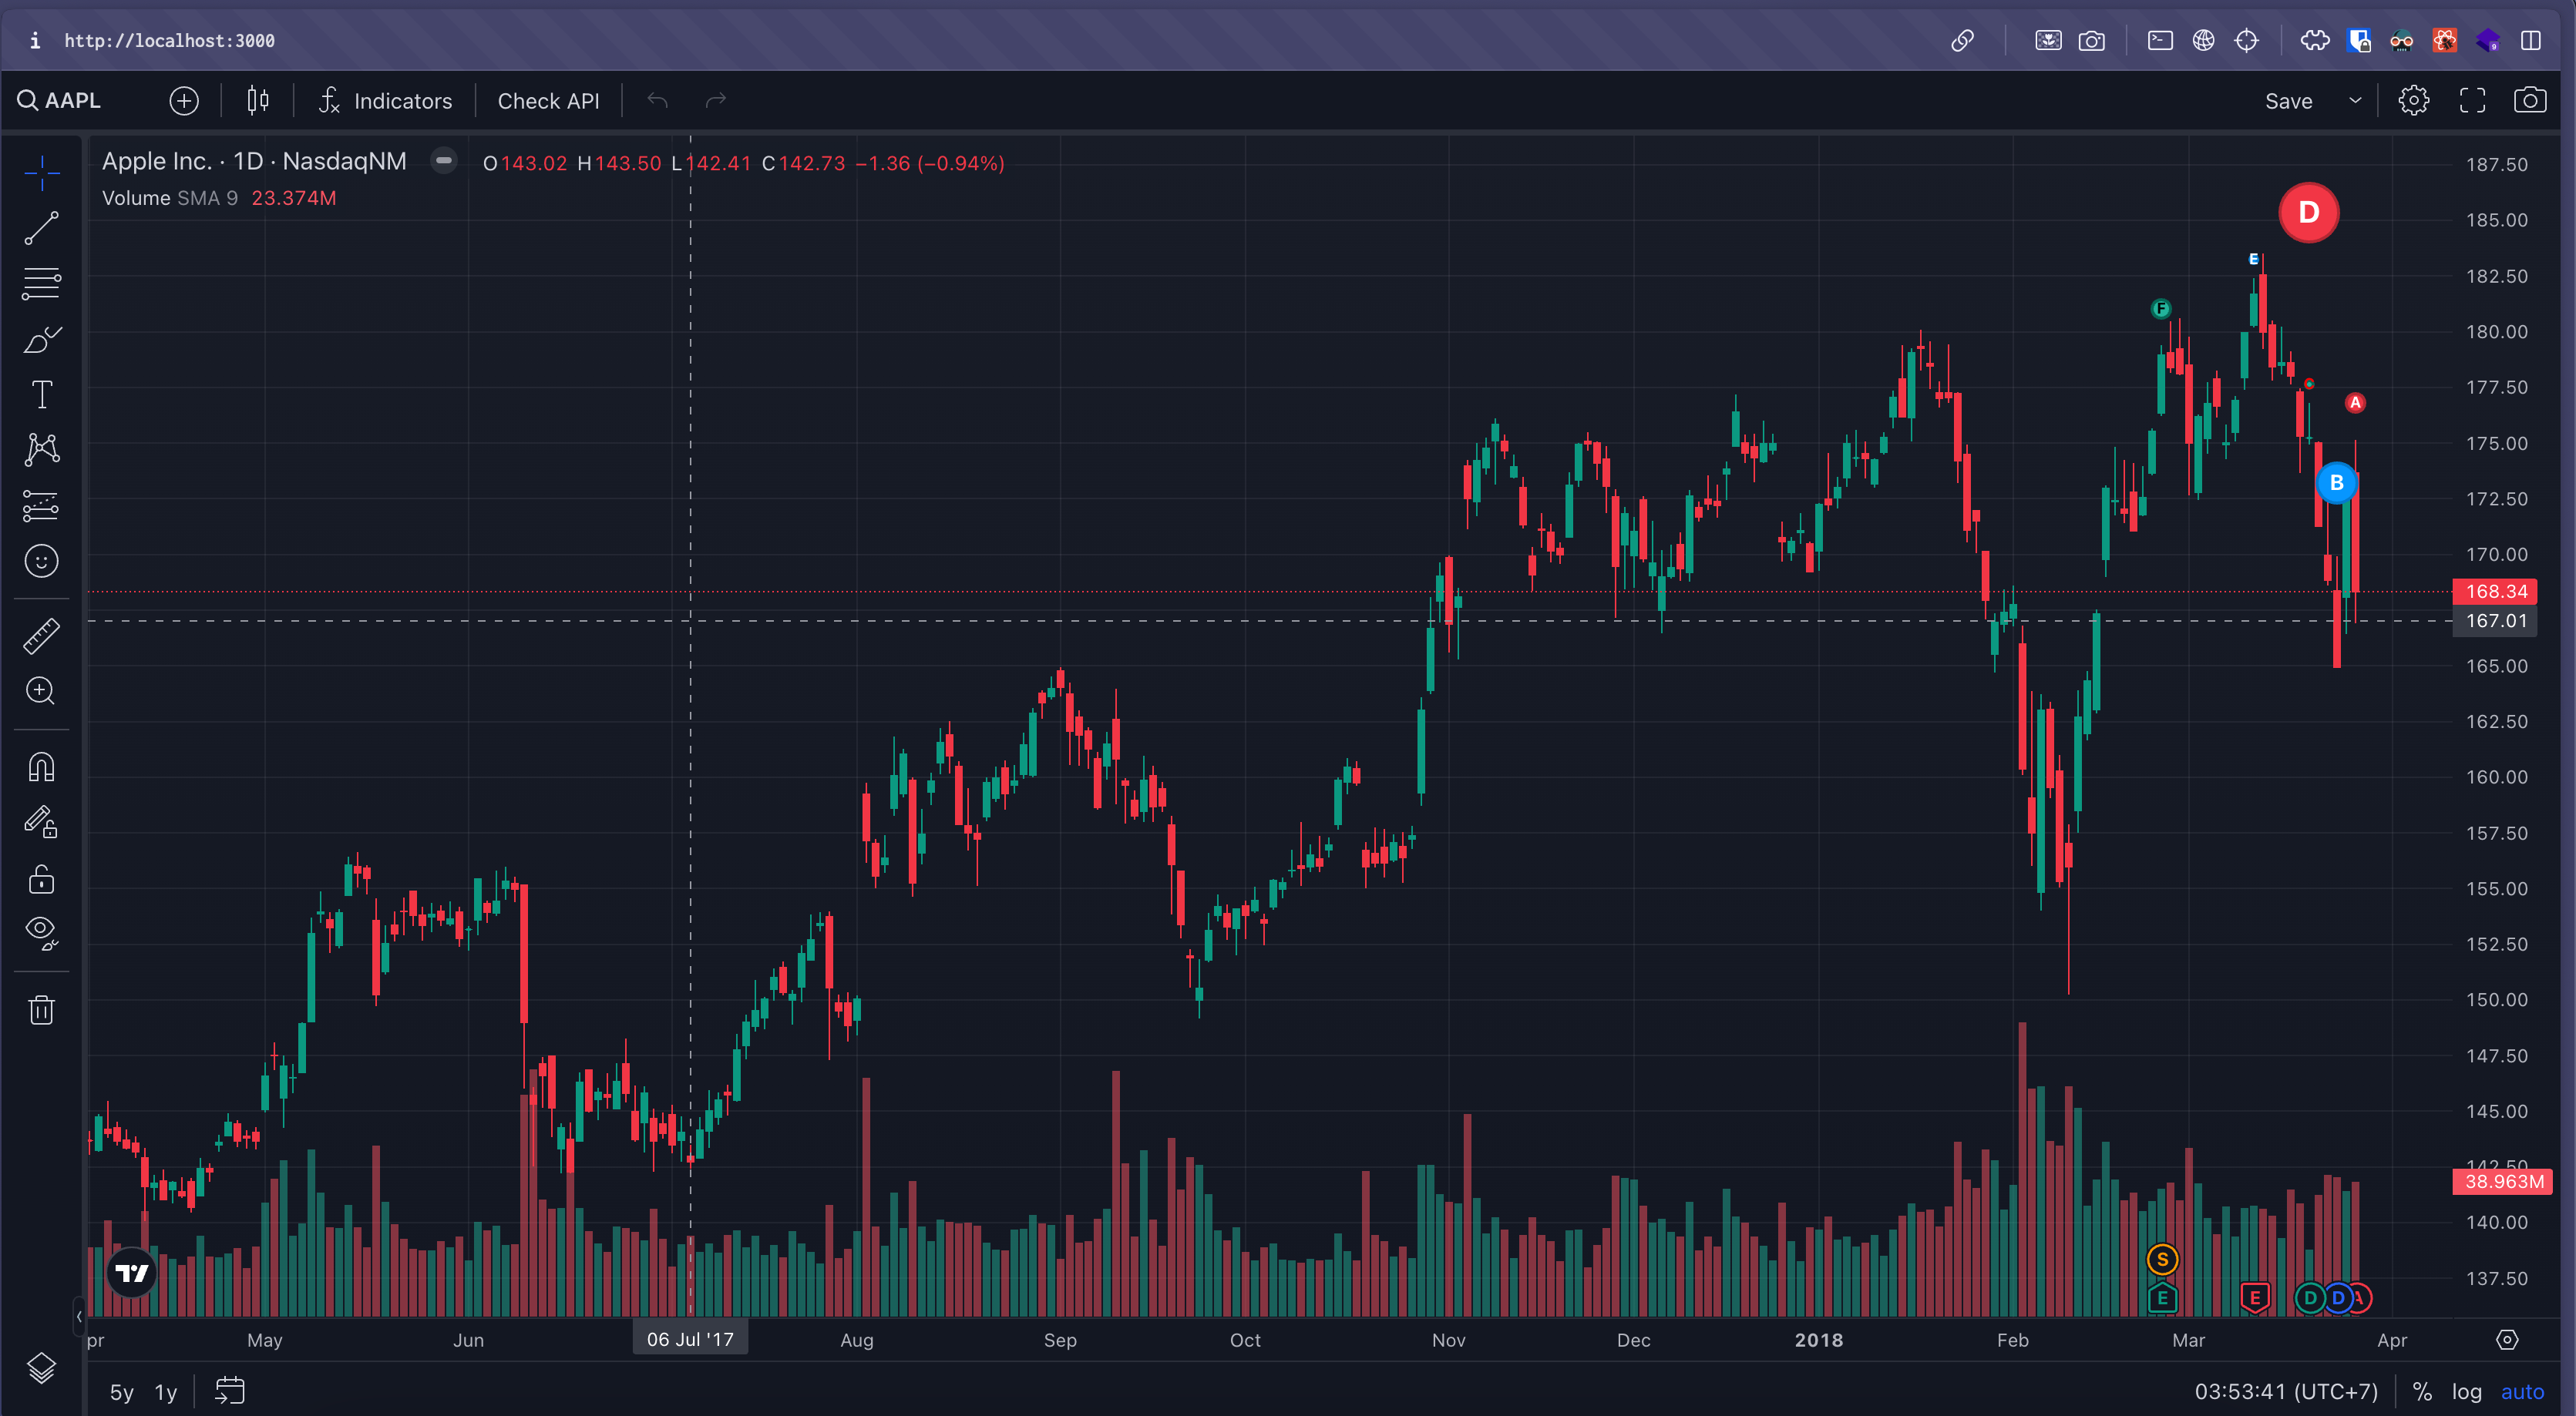Toggle percent scale mode
The width and height of the screenshot is (2576, 1416).
tap(2421, 1391)
